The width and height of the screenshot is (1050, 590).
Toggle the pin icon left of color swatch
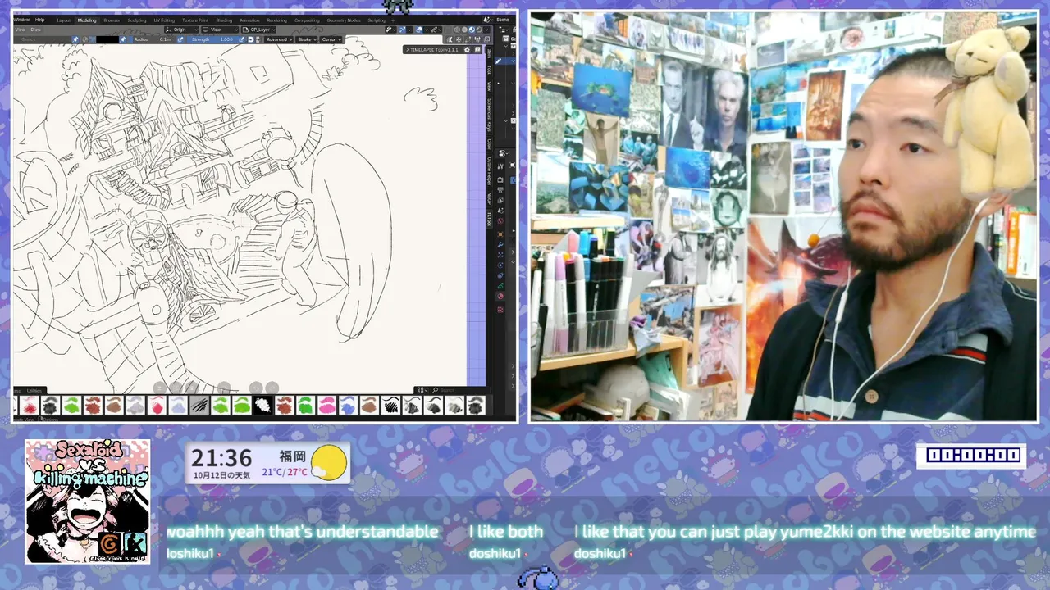click(x=75, y=39)
